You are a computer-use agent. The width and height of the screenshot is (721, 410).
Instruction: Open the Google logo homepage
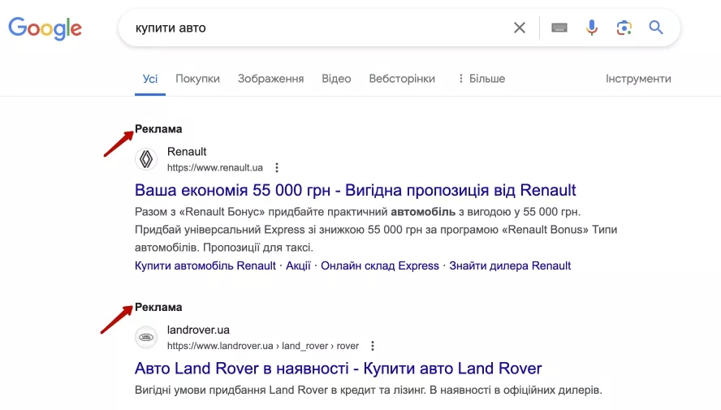[x=45, y=28]
